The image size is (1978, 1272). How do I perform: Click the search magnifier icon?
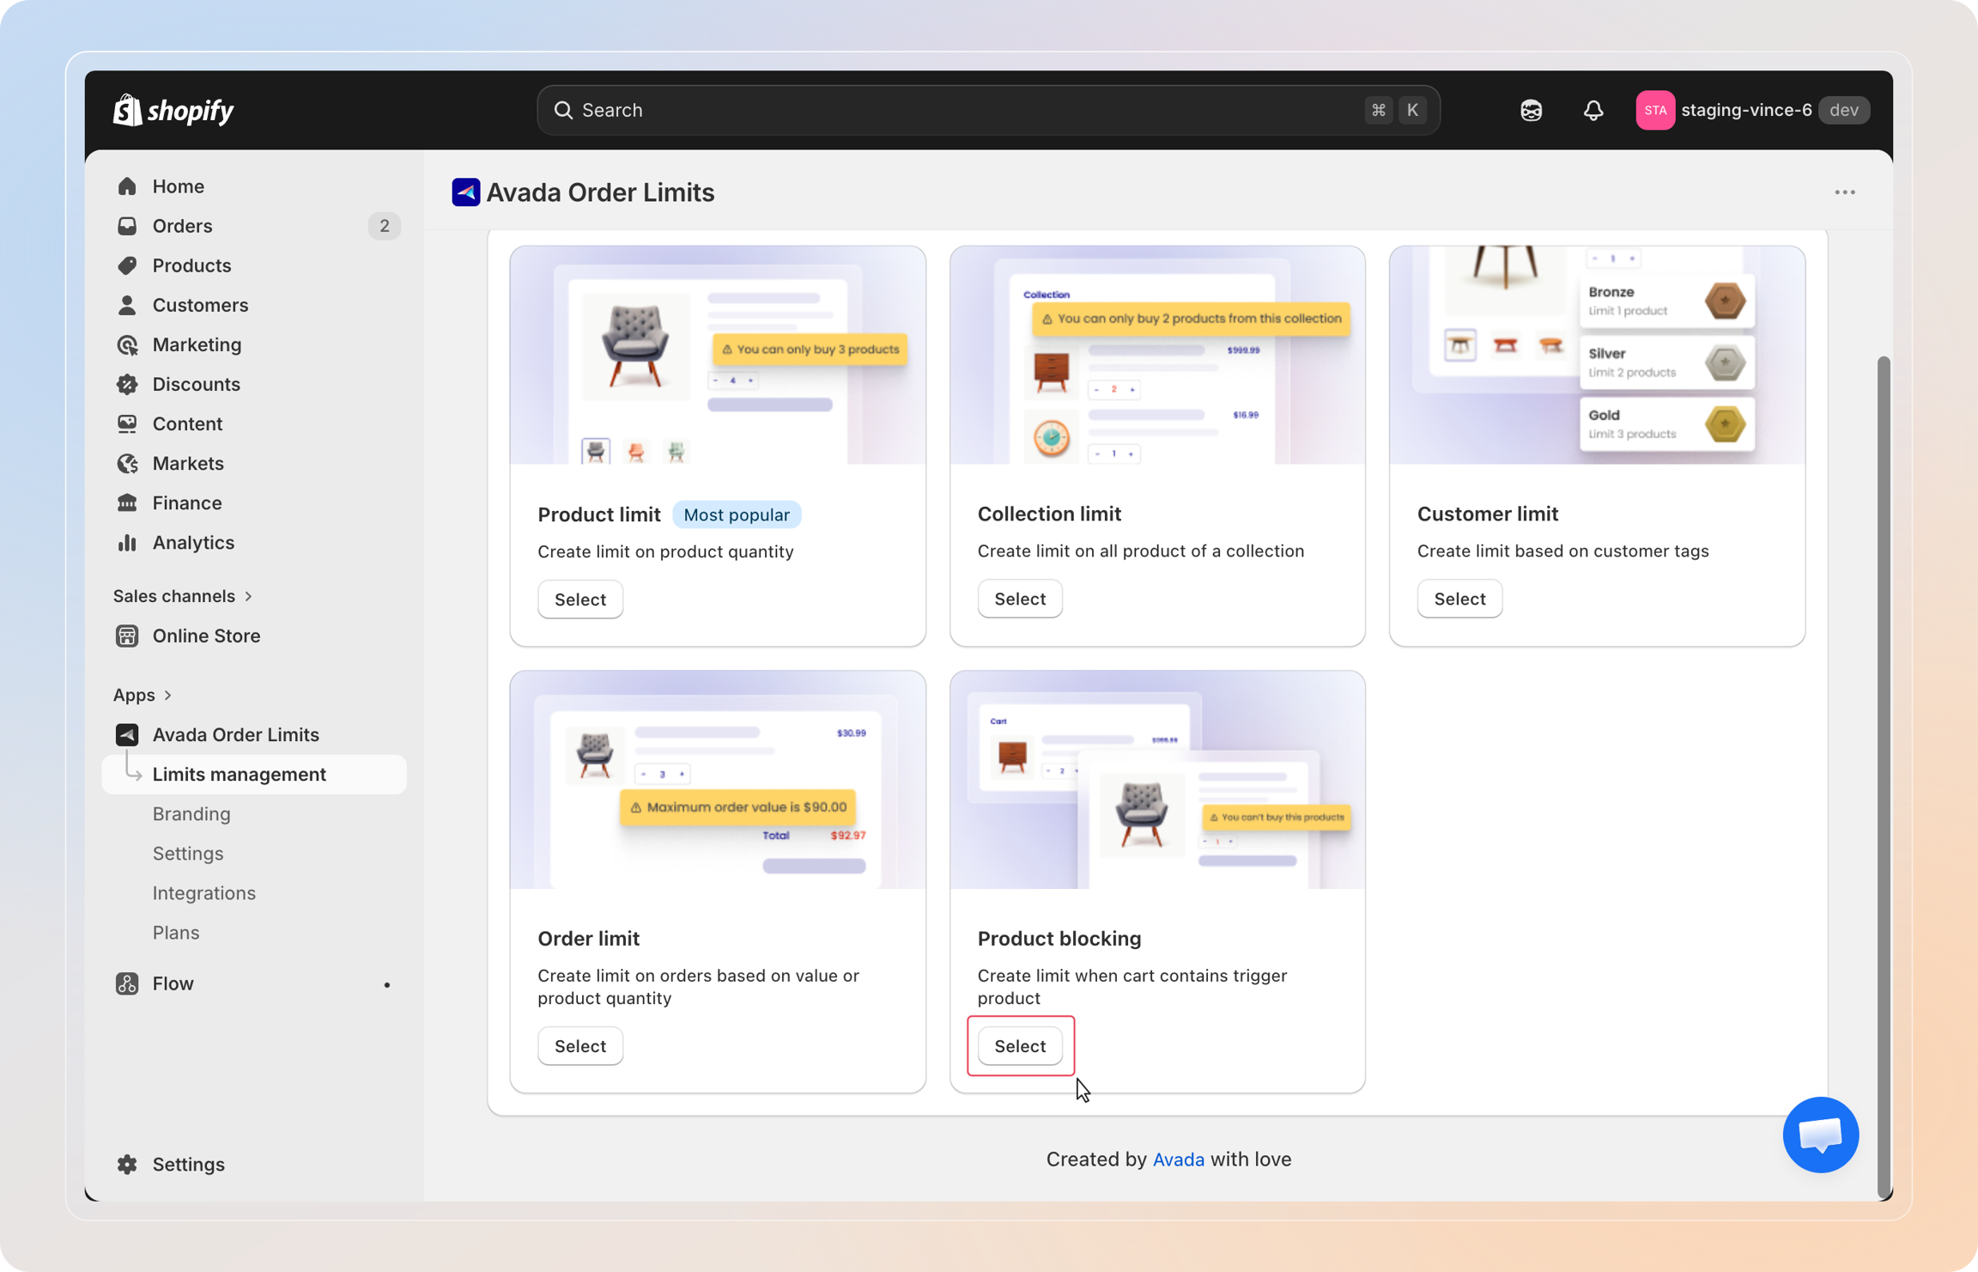click(x=563, y=110)
